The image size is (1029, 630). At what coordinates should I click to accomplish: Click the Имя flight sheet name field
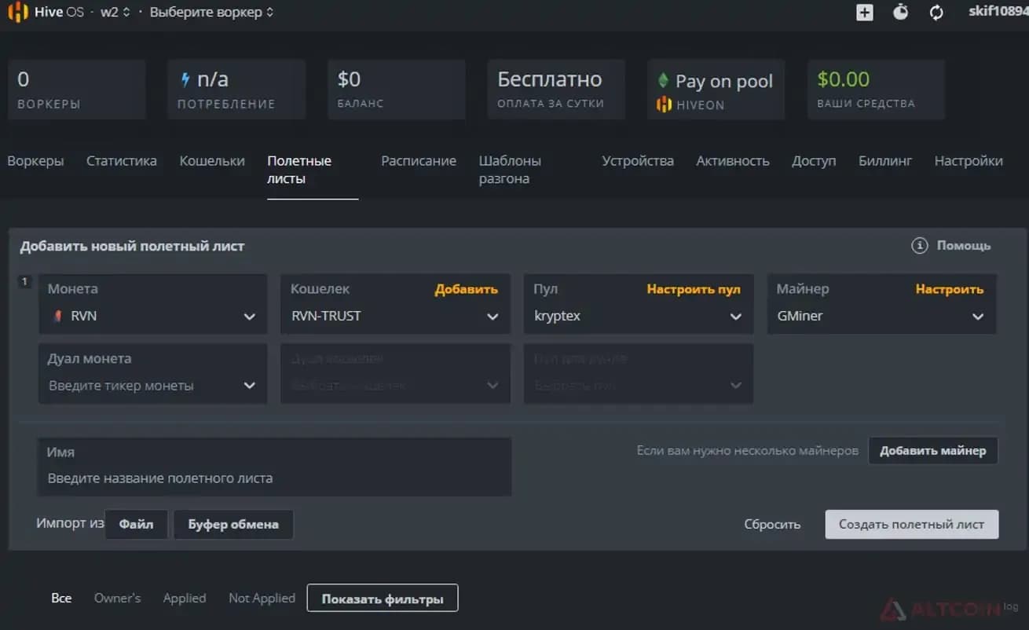(275, 467)
